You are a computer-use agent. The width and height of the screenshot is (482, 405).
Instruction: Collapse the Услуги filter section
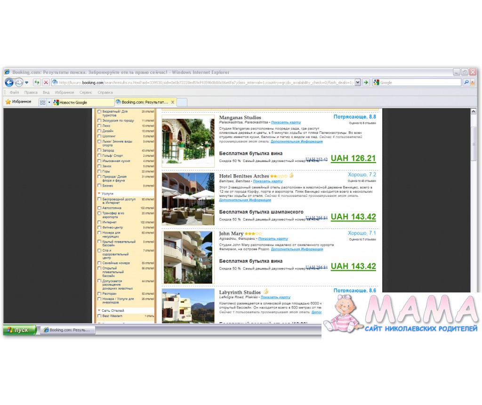[x=99, y=194]
